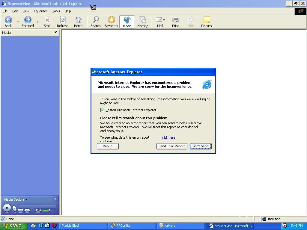Open the Favorites star toolbar icon
Image resolution: width=307 pixels, height=230 pixels.
[x=111, y=20]
